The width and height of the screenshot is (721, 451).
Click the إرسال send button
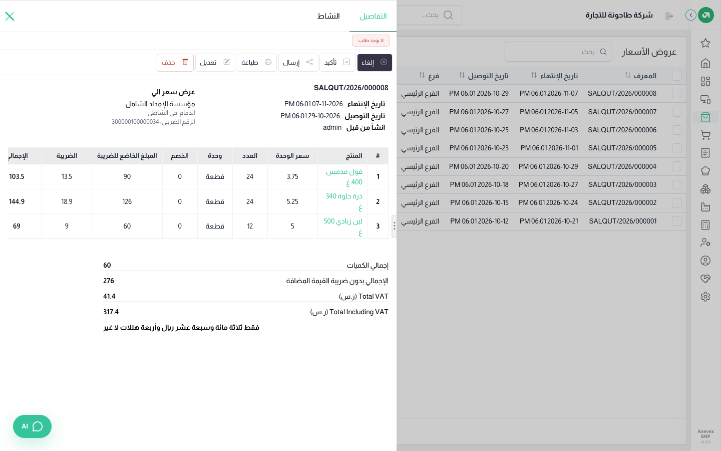click(298, 63)
